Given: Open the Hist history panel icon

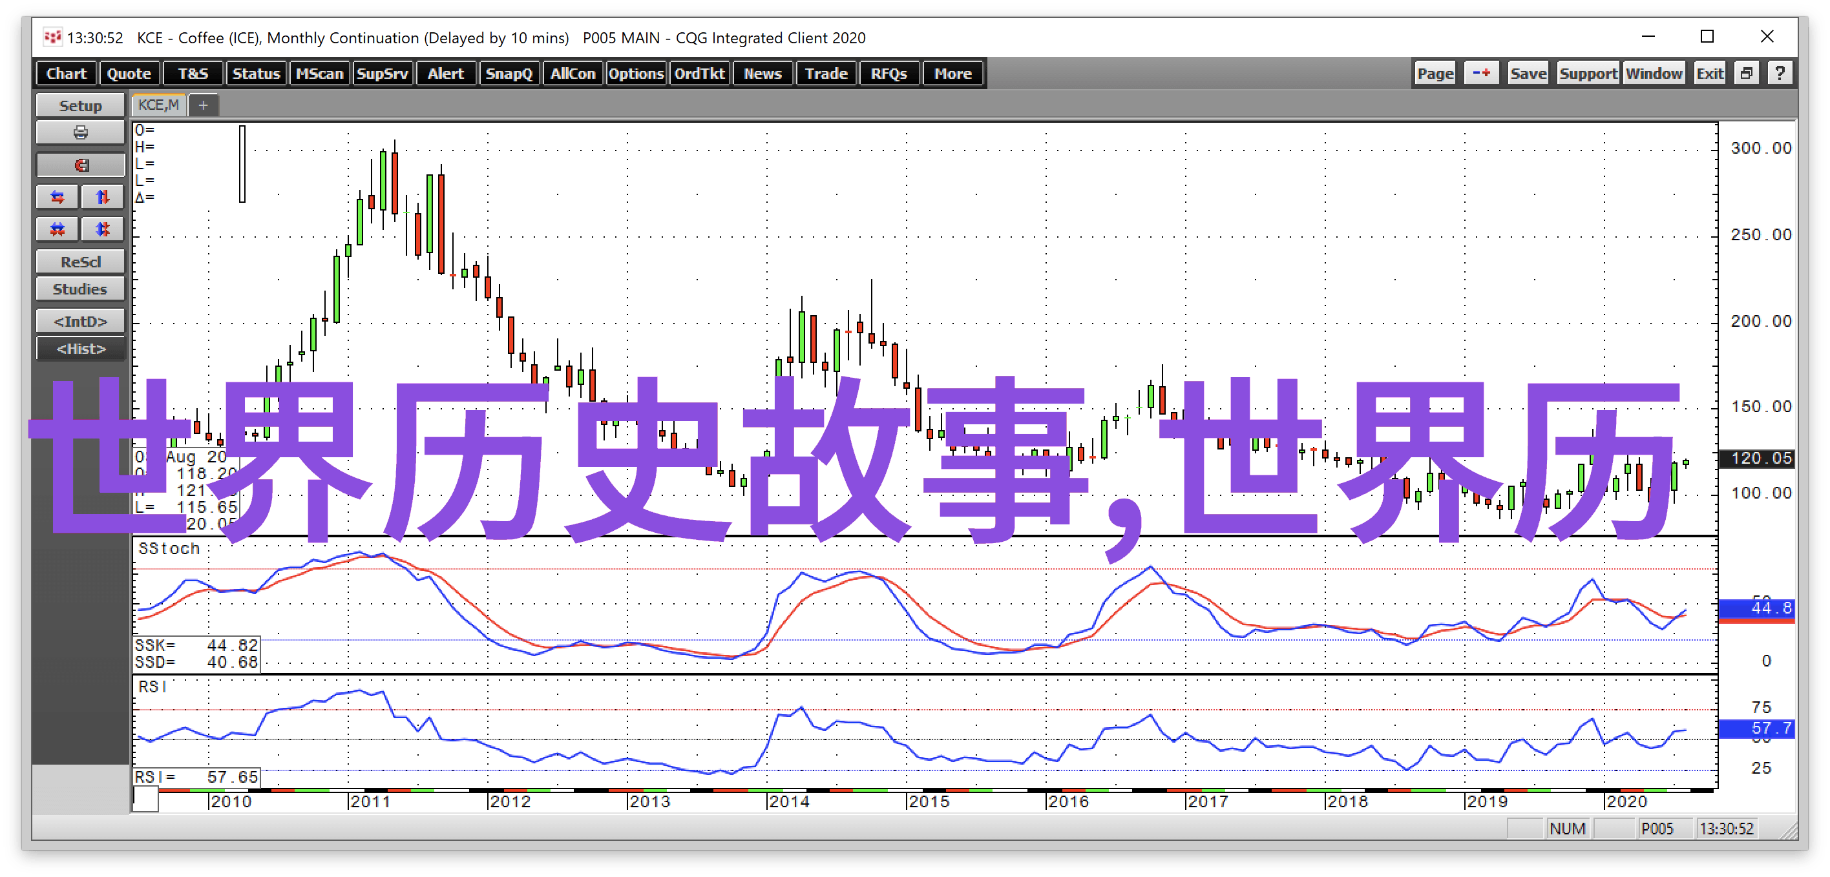Looking at the screenshot, I should pos(81,347).
